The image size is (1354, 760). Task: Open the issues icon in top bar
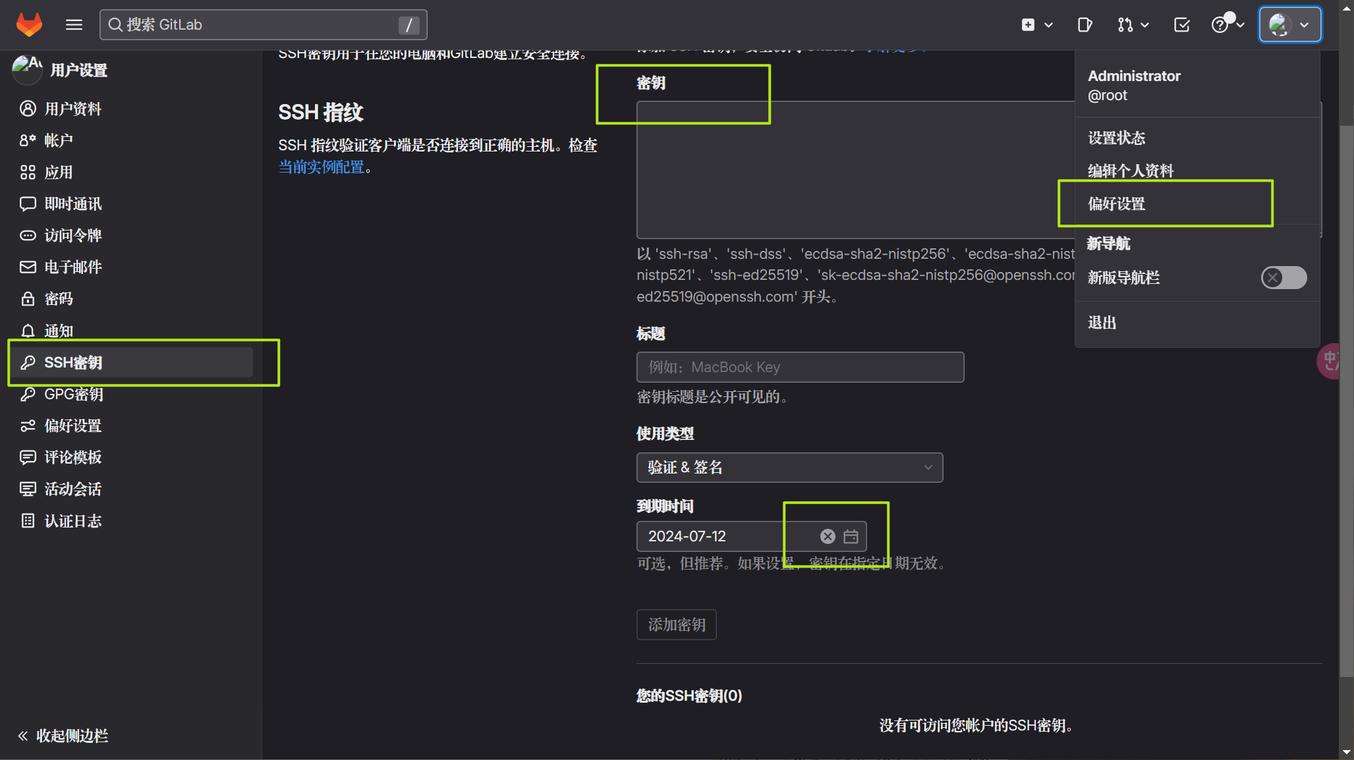[x=1084, y=24]
